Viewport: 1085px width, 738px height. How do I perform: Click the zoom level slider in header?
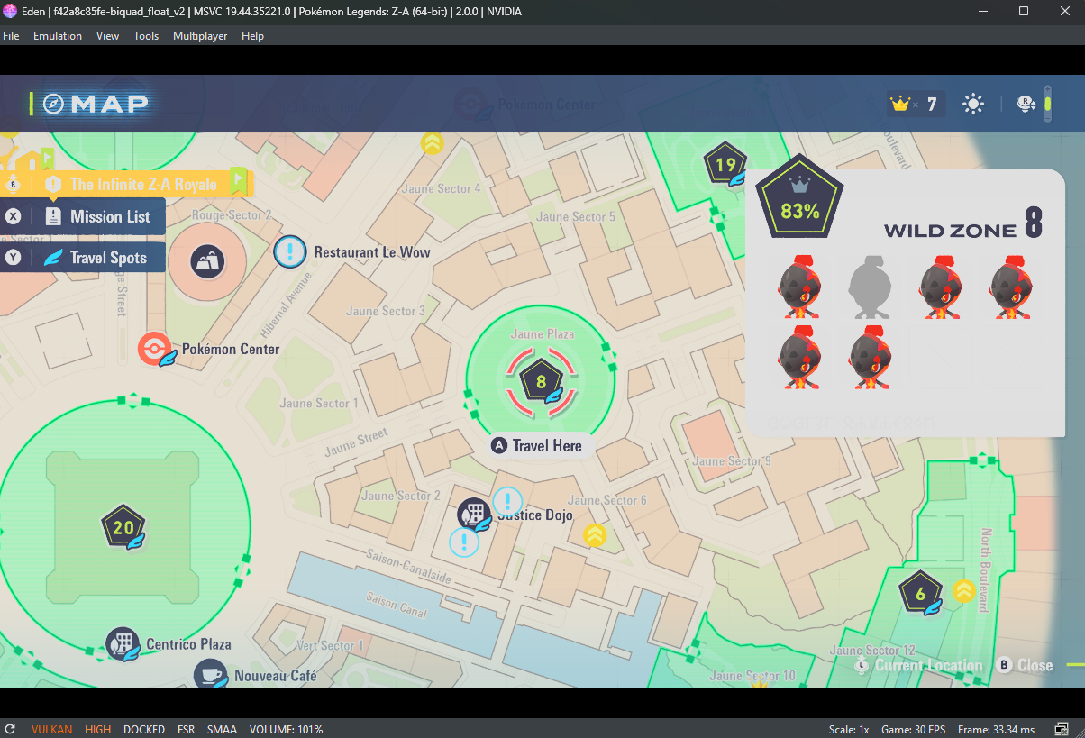tap(1047, 104)
